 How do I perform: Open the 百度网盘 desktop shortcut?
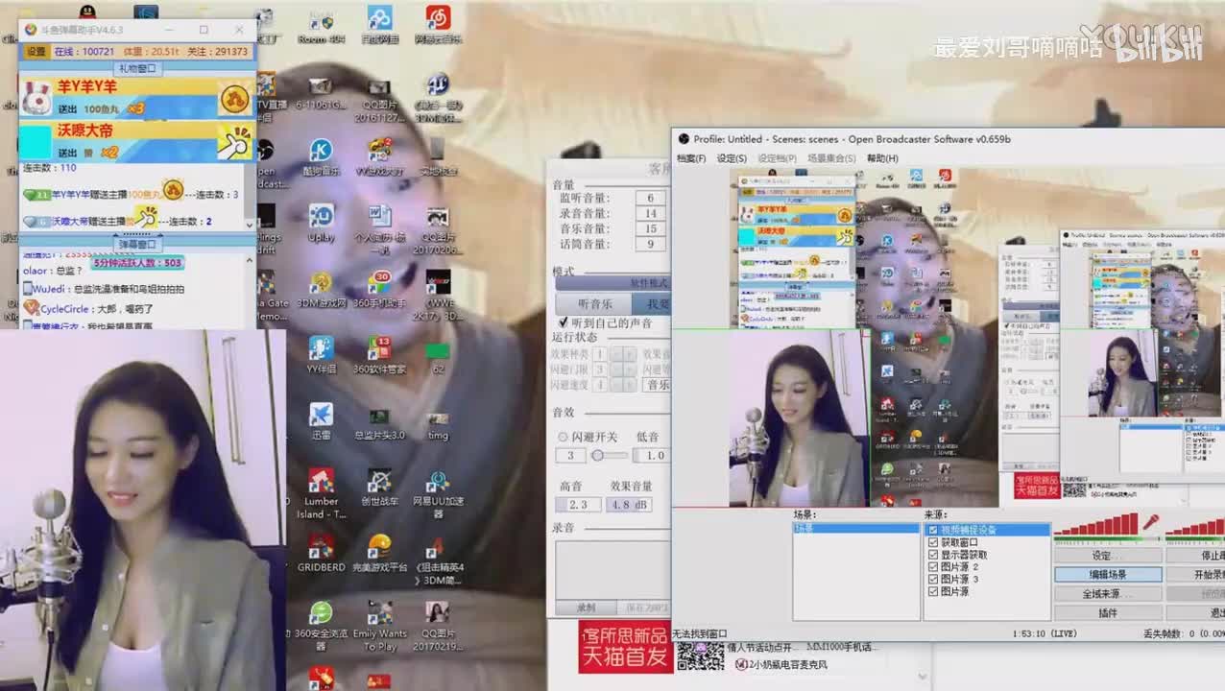click(380, 25)
